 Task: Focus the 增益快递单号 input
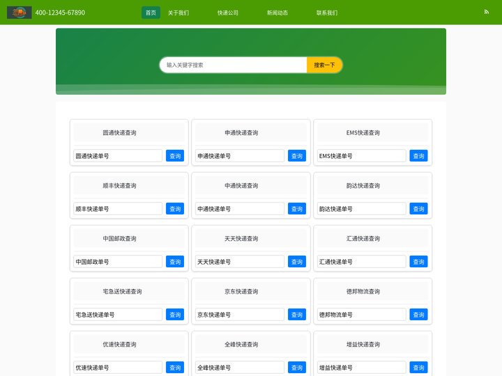point(362,368)
